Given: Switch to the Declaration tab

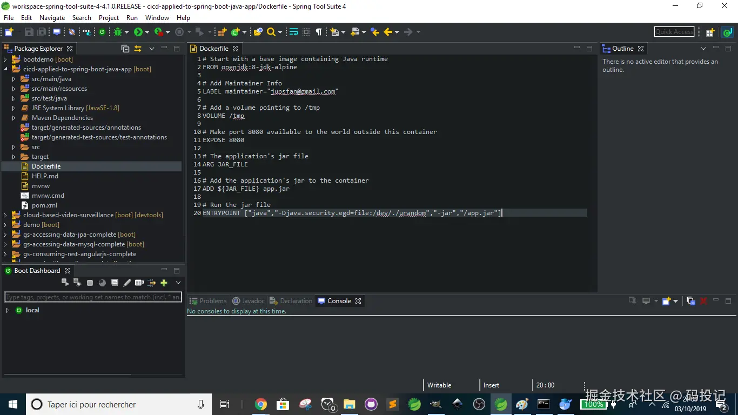Looking at the screenshot, I should [291, 301].
